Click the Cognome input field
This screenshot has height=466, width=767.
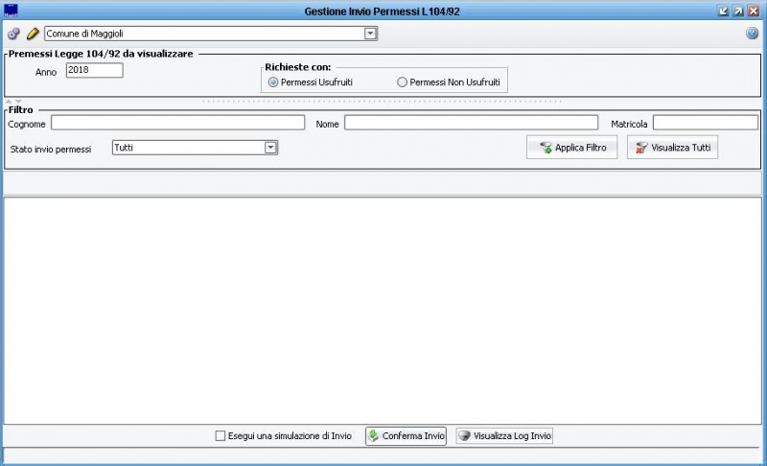pos(178,123)
